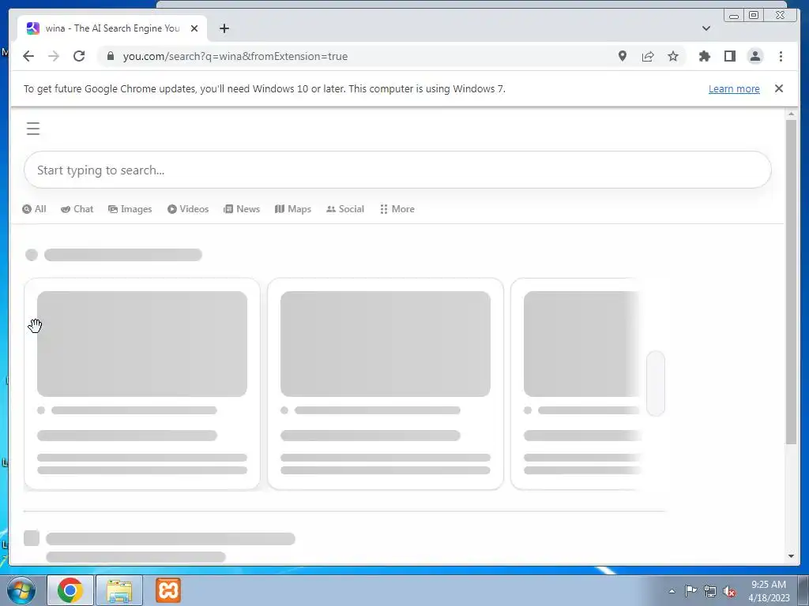Viewport: 809px width, 606px height.
Task: Open the taskbar clock and date
Action: click(x=769, y=591)
